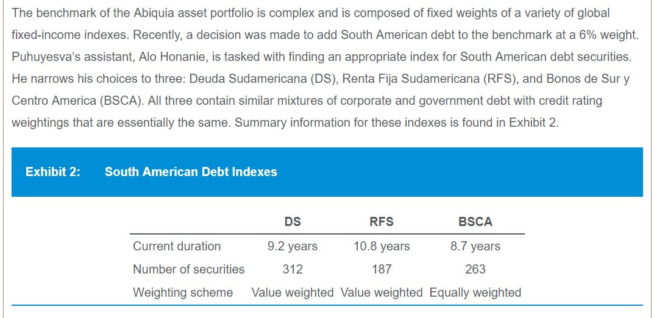Click the Number of securities row label

tap(188, 269)
